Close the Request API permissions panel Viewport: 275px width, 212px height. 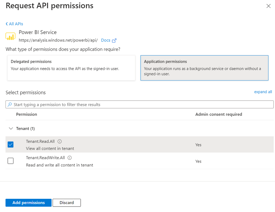coord(268,6)
